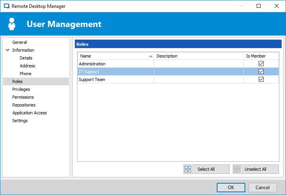
Task: Uncheck Administration membership checkbox
Action: pos(261,64)
